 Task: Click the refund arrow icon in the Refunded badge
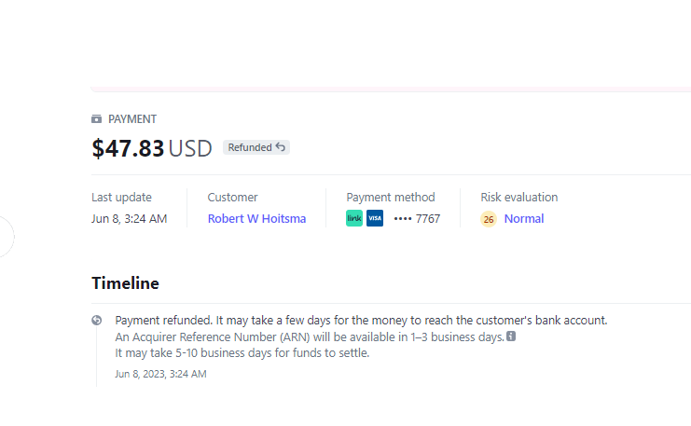[281, 147]
